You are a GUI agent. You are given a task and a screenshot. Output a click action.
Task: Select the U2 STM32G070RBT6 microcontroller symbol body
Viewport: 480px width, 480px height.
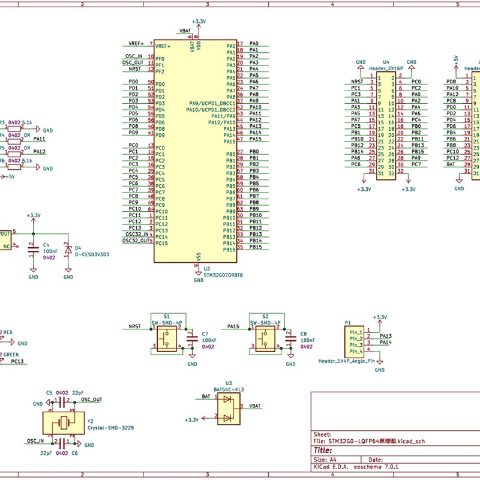(x=196, y=151)
